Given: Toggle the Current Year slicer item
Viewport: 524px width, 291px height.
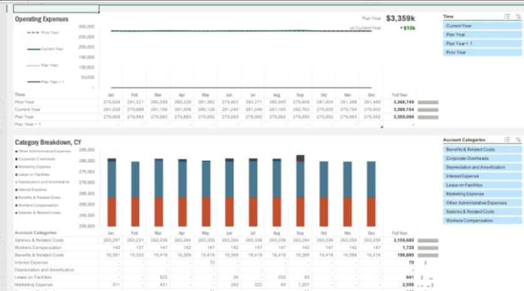Looking at the screenshot, I should (482, 26).
